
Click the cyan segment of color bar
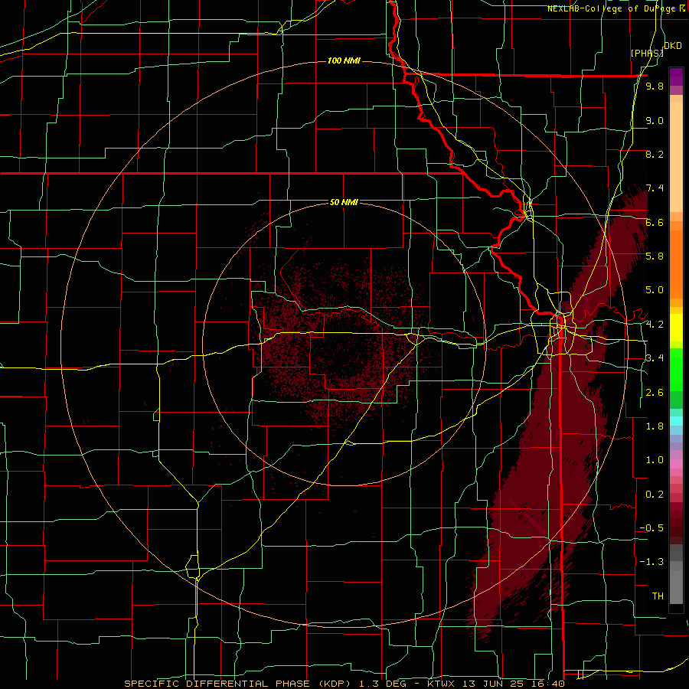pyautogui.click(x=676, y=421)
